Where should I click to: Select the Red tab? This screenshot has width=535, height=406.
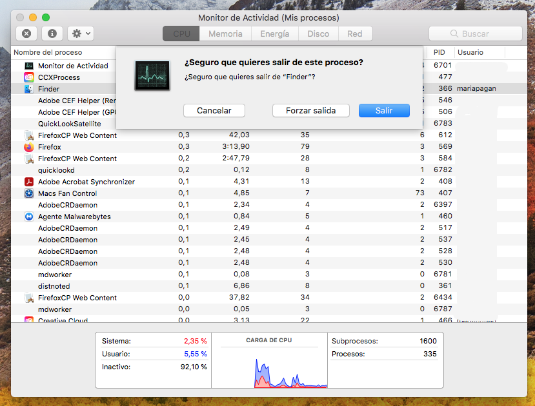pyautogui.click(x=354, y=34)
